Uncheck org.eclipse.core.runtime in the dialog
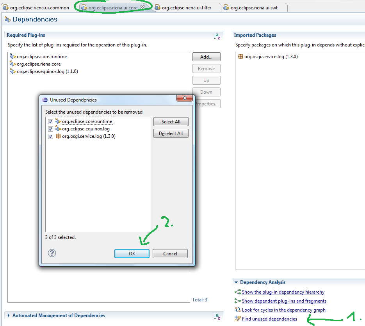This screenshot has width=365, height=326. (50, 121)
